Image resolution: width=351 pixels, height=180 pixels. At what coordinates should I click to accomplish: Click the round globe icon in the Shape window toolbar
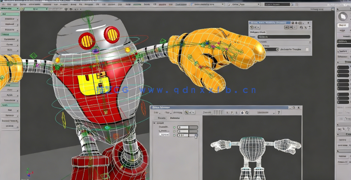point(247,112)
